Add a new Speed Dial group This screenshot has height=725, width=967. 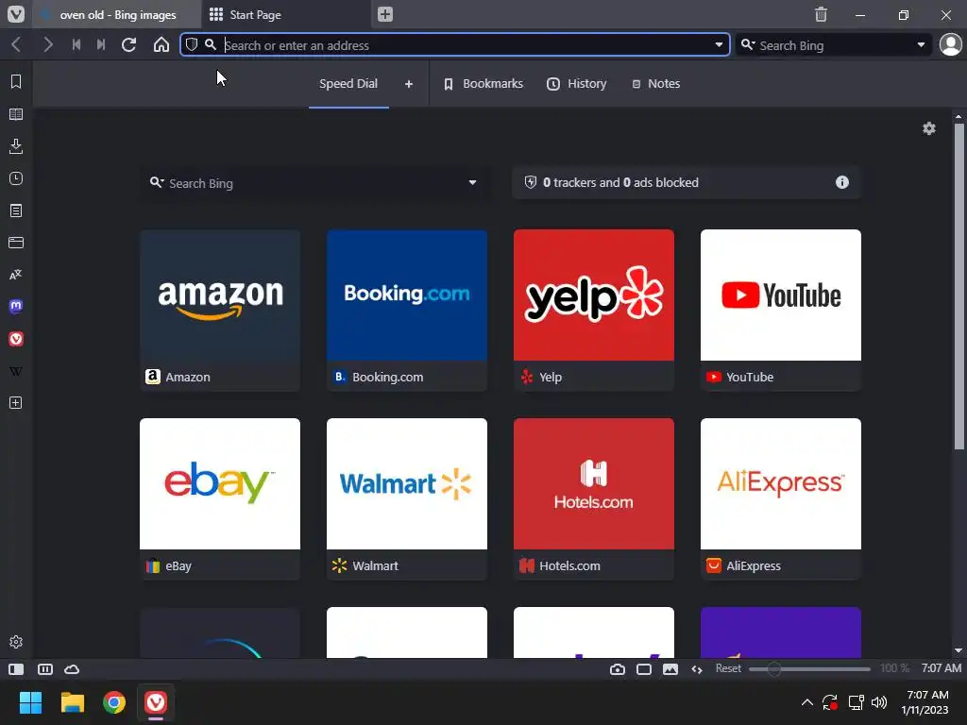pos(408,84)
